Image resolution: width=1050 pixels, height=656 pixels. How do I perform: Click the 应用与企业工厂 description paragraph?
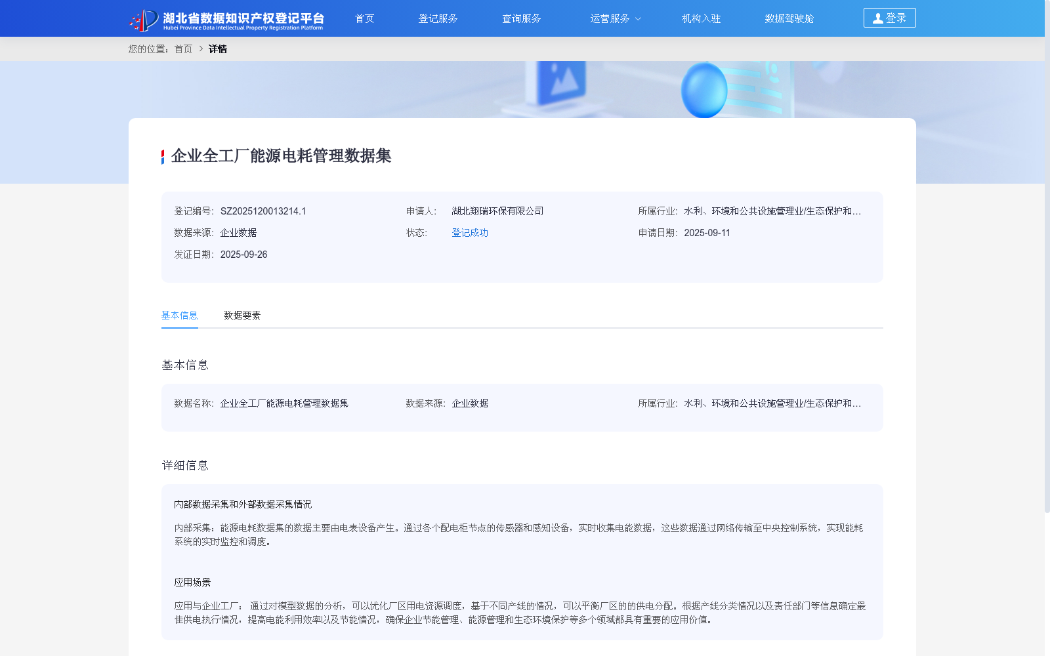520,613
